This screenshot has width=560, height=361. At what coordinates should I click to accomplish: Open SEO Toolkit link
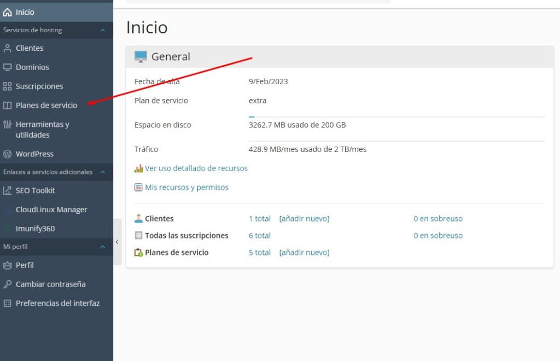click(x=56, y=191)
